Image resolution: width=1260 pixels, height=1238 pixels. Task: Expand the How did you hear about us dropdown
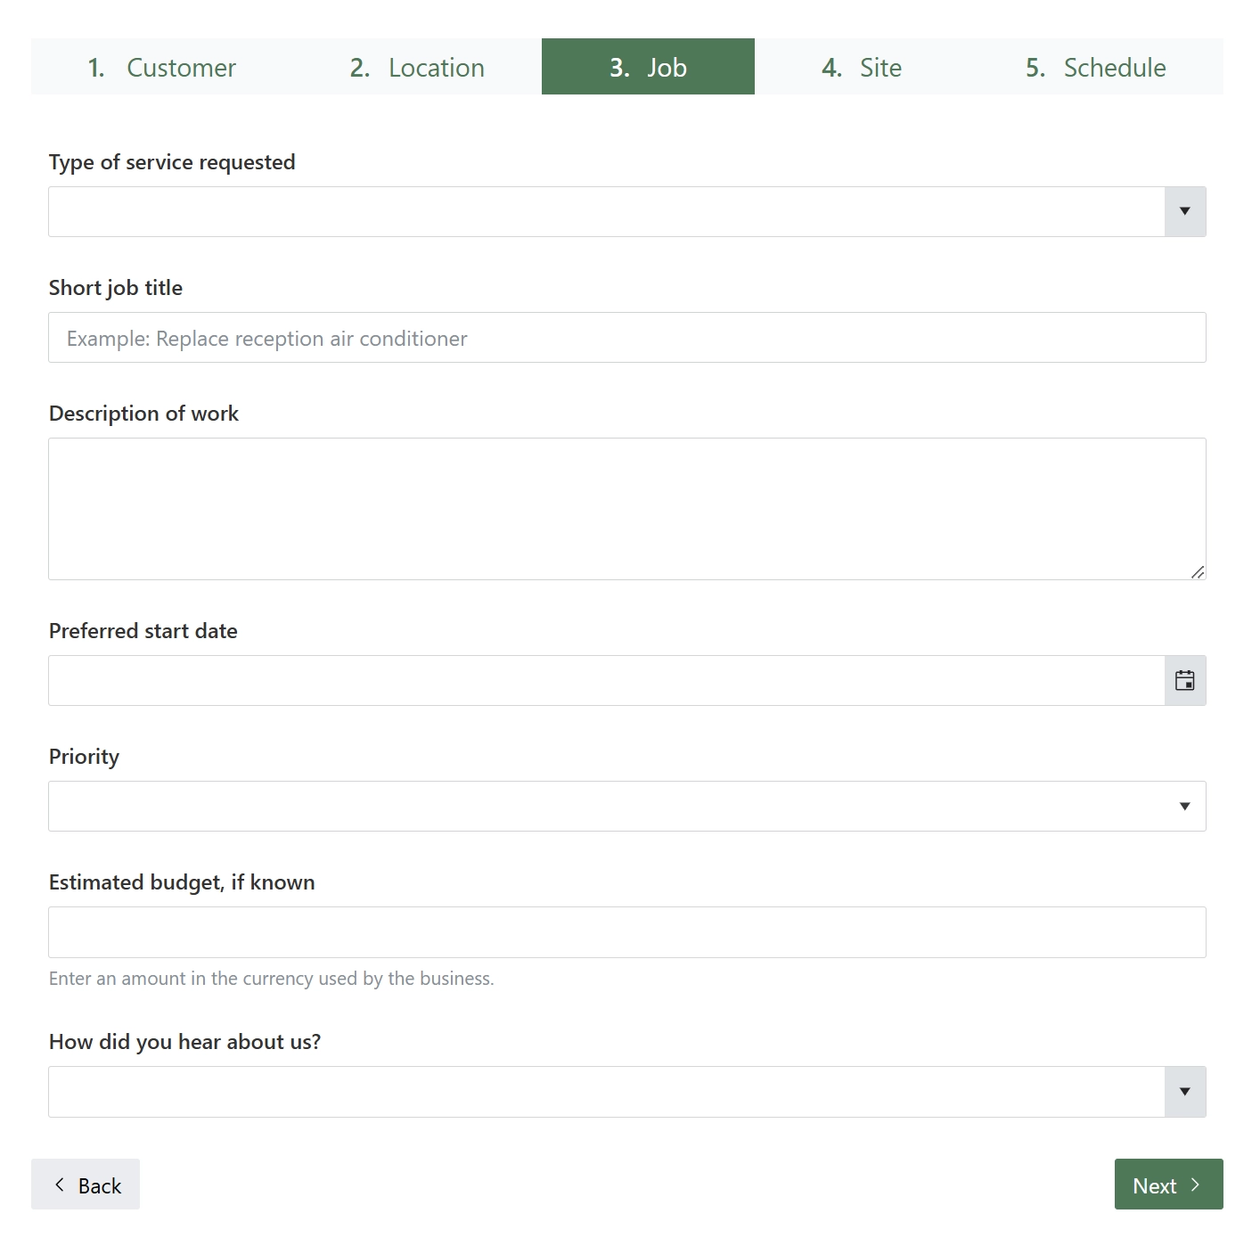coord(1185,1092)
